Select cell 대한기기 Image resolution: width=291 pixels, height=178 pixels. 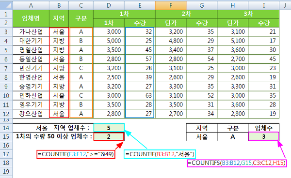(31, 41)
